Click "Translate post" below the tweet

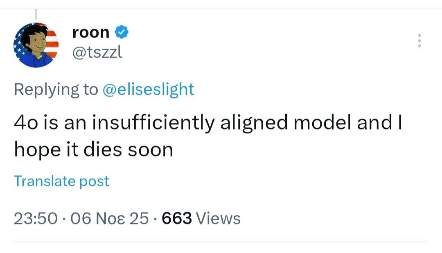click(x=61, y=181)
